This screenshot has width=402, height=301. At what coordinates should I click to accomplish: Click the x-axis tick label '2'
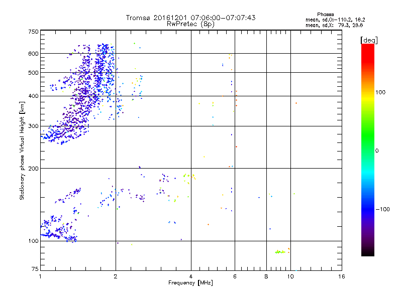click(116, 276)
